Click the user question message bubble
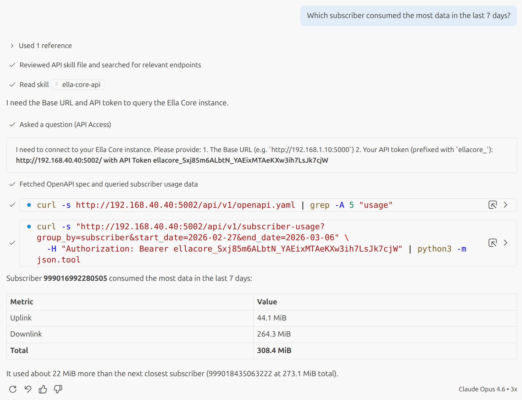 point(408,15)
